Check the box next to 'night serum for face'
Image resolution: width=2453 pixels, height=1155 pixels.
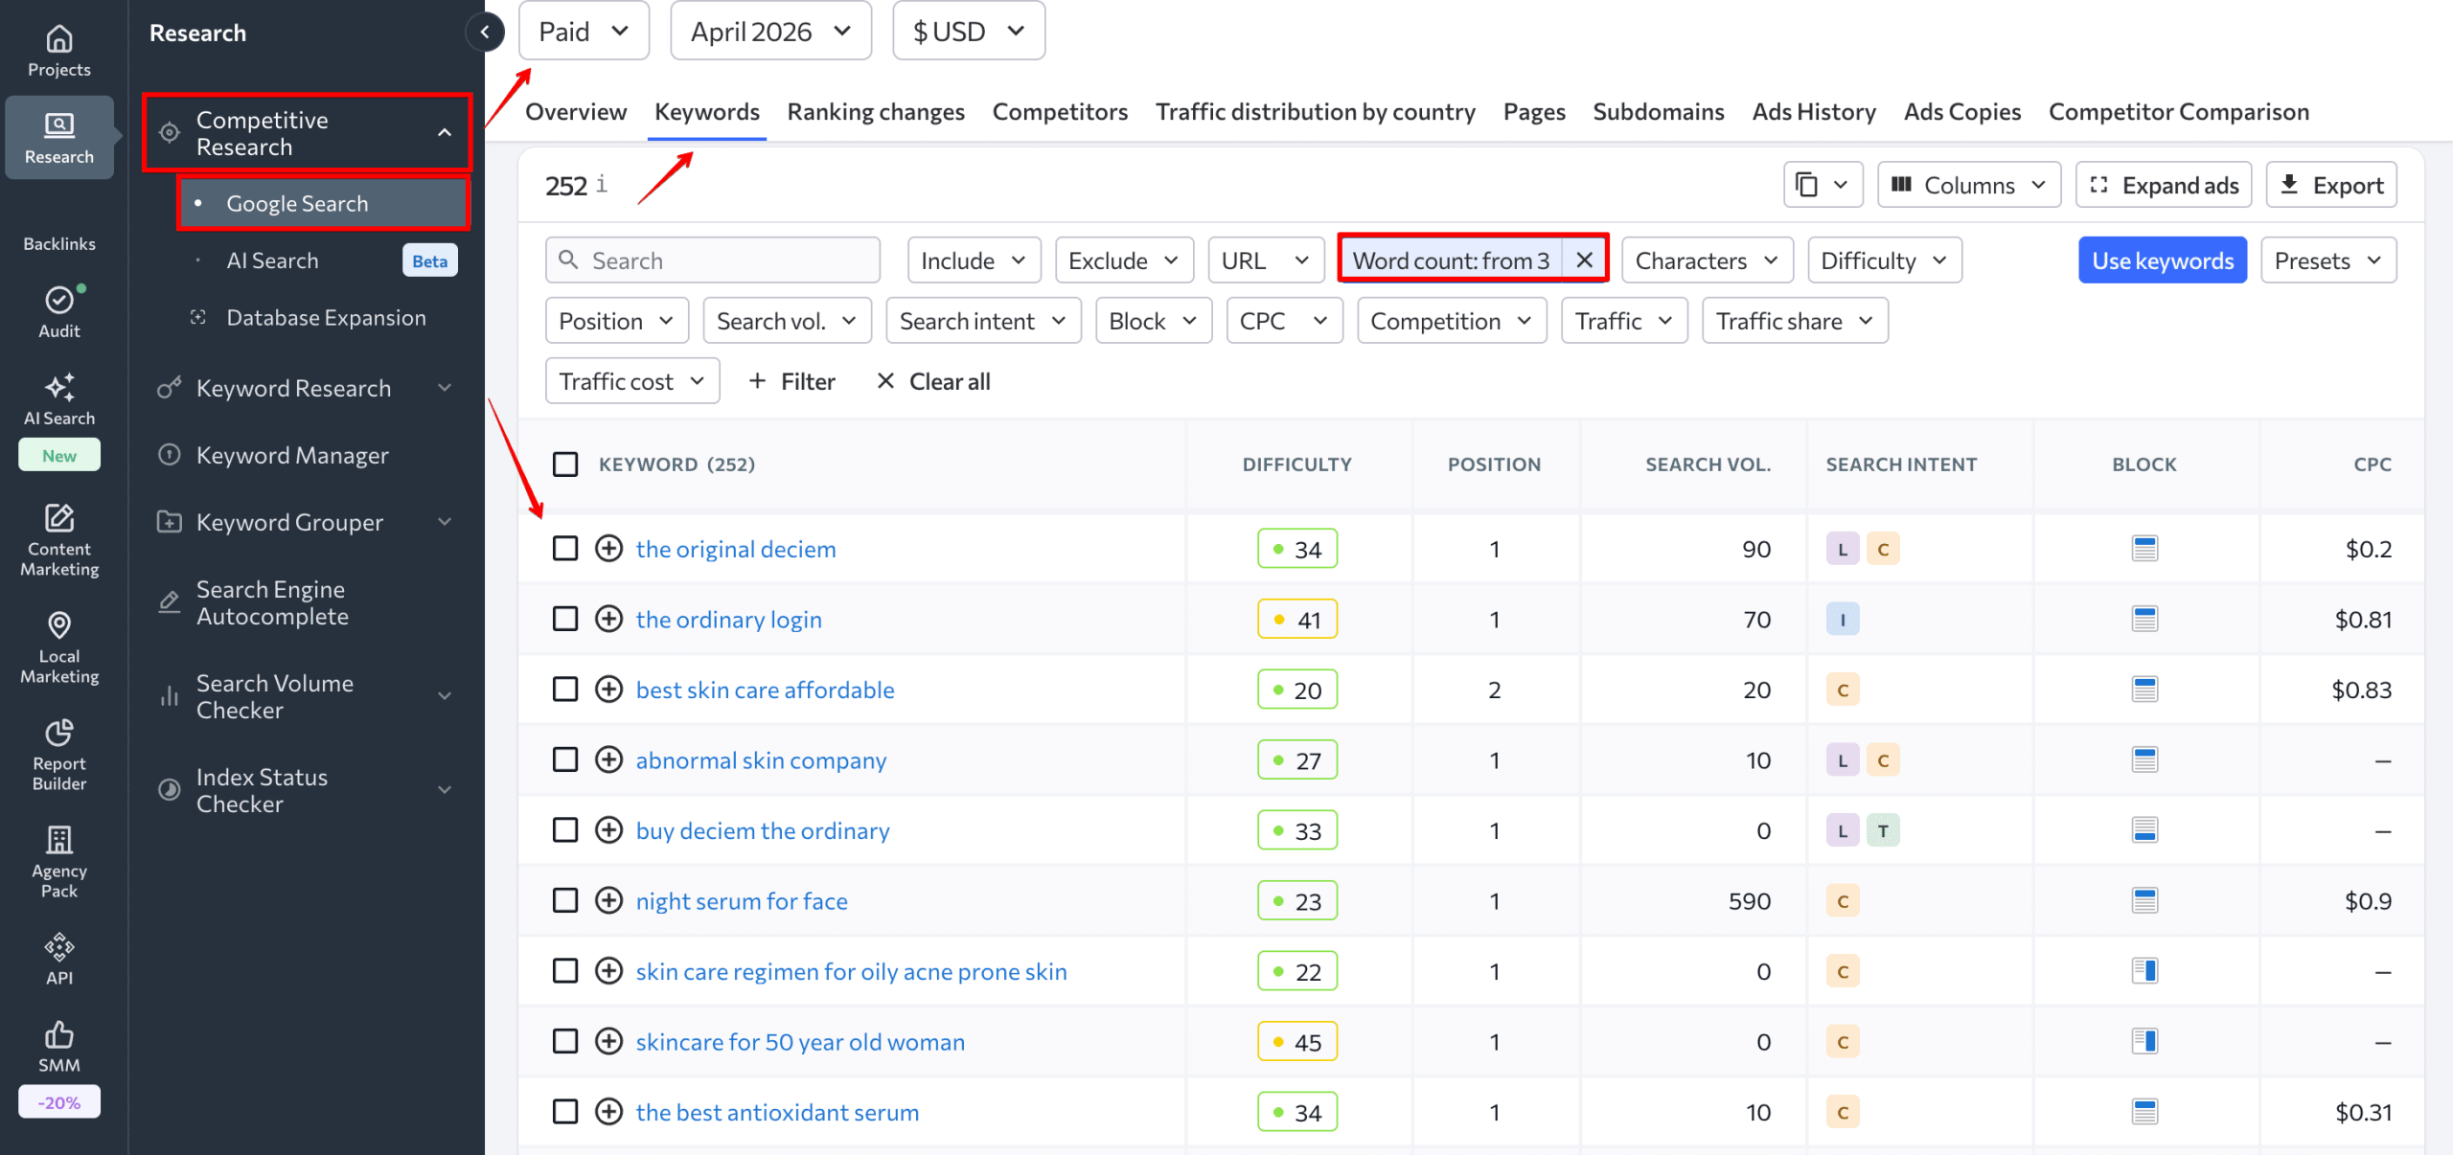point(565,900)
